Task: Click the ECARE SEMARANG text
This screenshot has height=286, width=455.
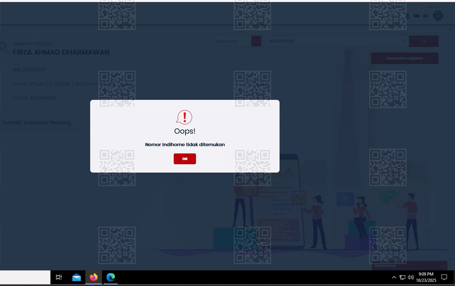Action: pyautogui.click(x=34, y=98)
